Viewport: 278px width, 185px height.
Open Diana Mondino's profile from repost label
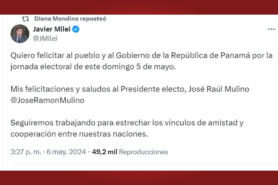57,19
